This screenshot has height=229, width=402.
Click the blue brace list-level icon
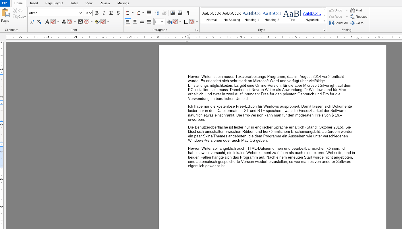157,13
